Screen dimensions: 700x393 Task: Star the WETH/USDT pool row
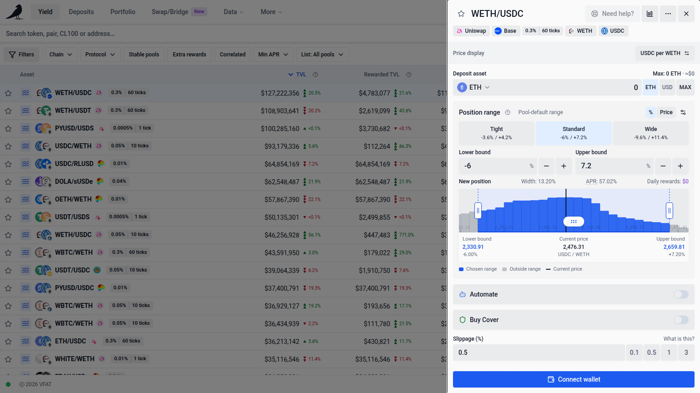[x=8, y=111]
